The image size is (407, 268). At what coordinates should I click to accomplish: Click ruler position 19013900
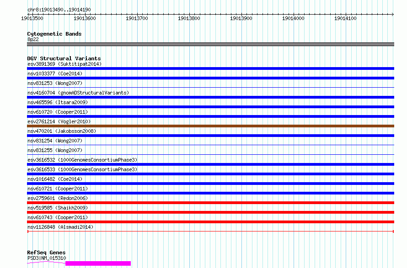click(241, 18)
